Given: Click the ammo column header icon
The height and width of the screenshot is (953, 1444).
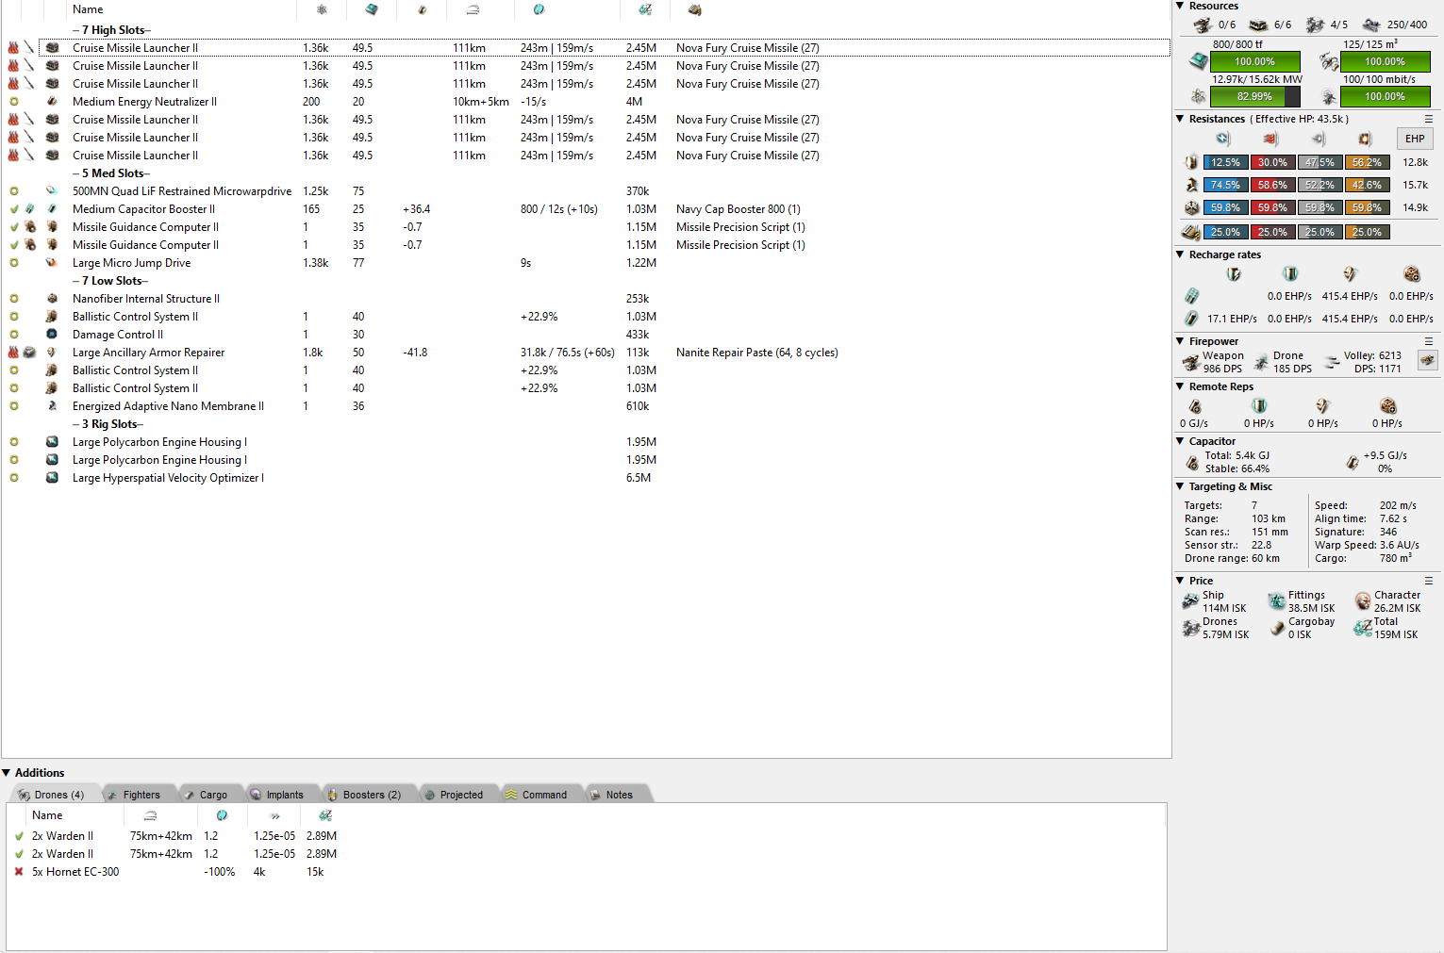Looking at the screenshot, I should 694,9.
